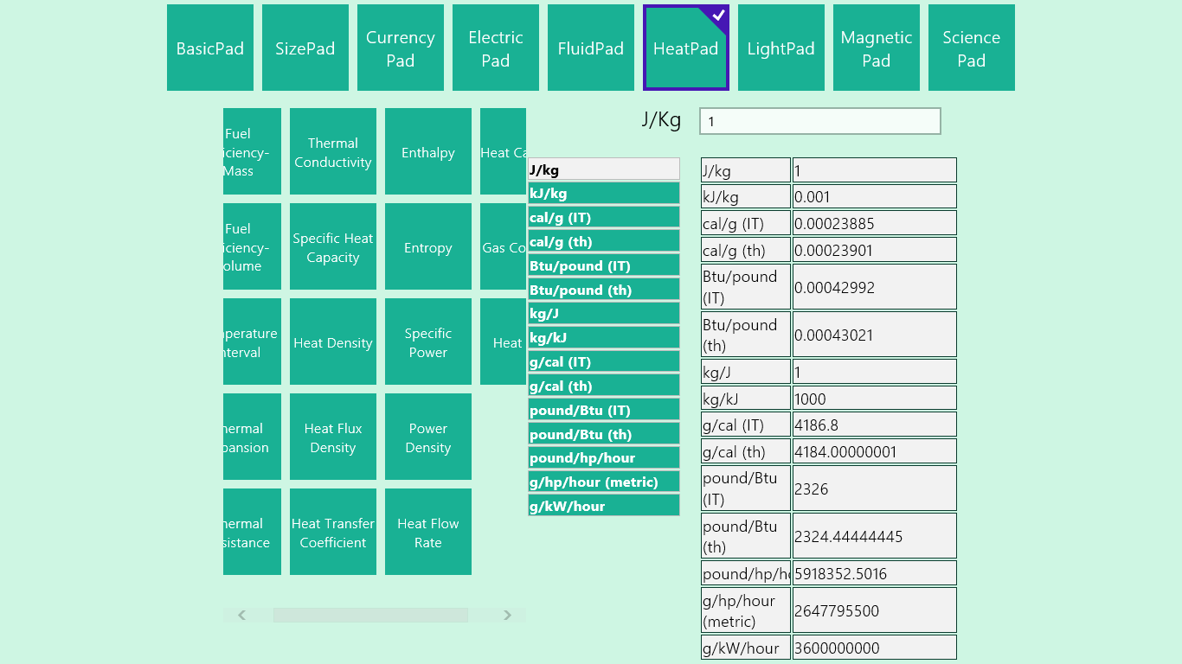Screen dimensions: 1182x664
Task: Choose the Specific Heat Capacity tile
Action: pos(333,246)
